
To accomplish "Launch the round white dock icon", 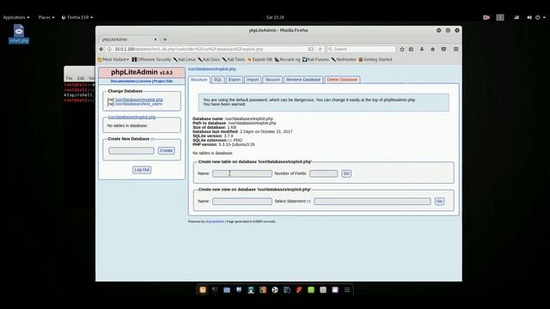I will (275, 290).
